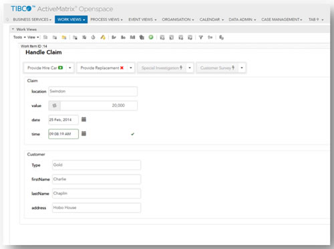This screenshot has width=334, height=249.
Task: Click the Customer section label
Action: pyautogui.click(x=36, y=155)
